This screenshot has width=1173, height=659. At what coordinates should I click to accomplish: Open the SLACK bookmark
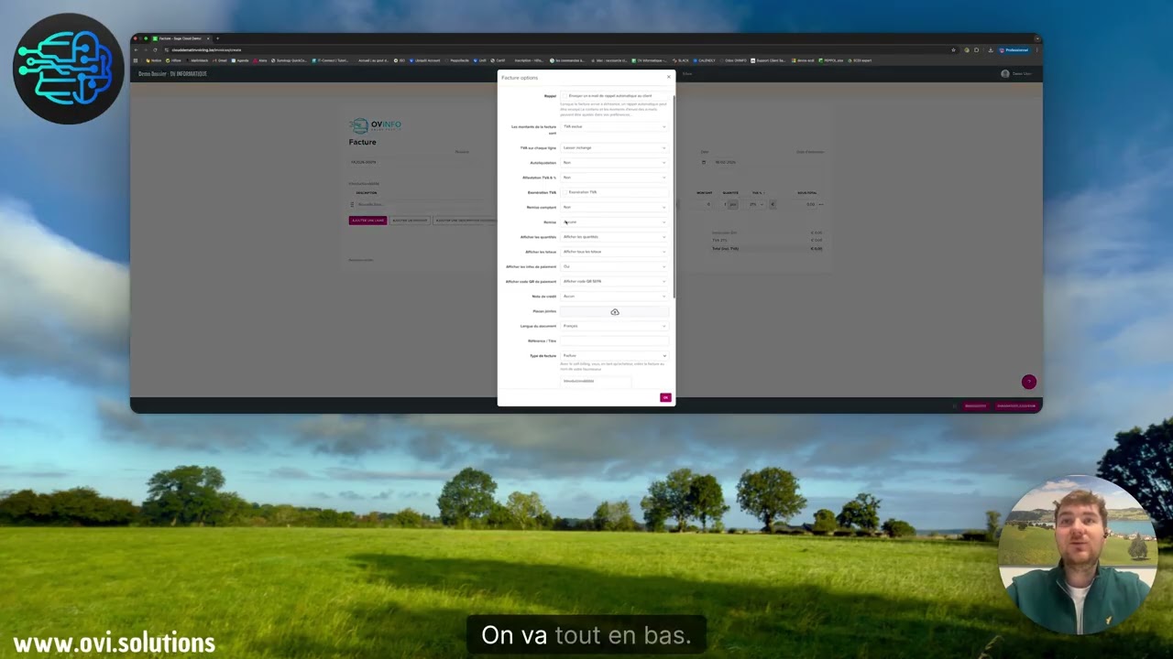pyautogui.click(x=681, y=60)
